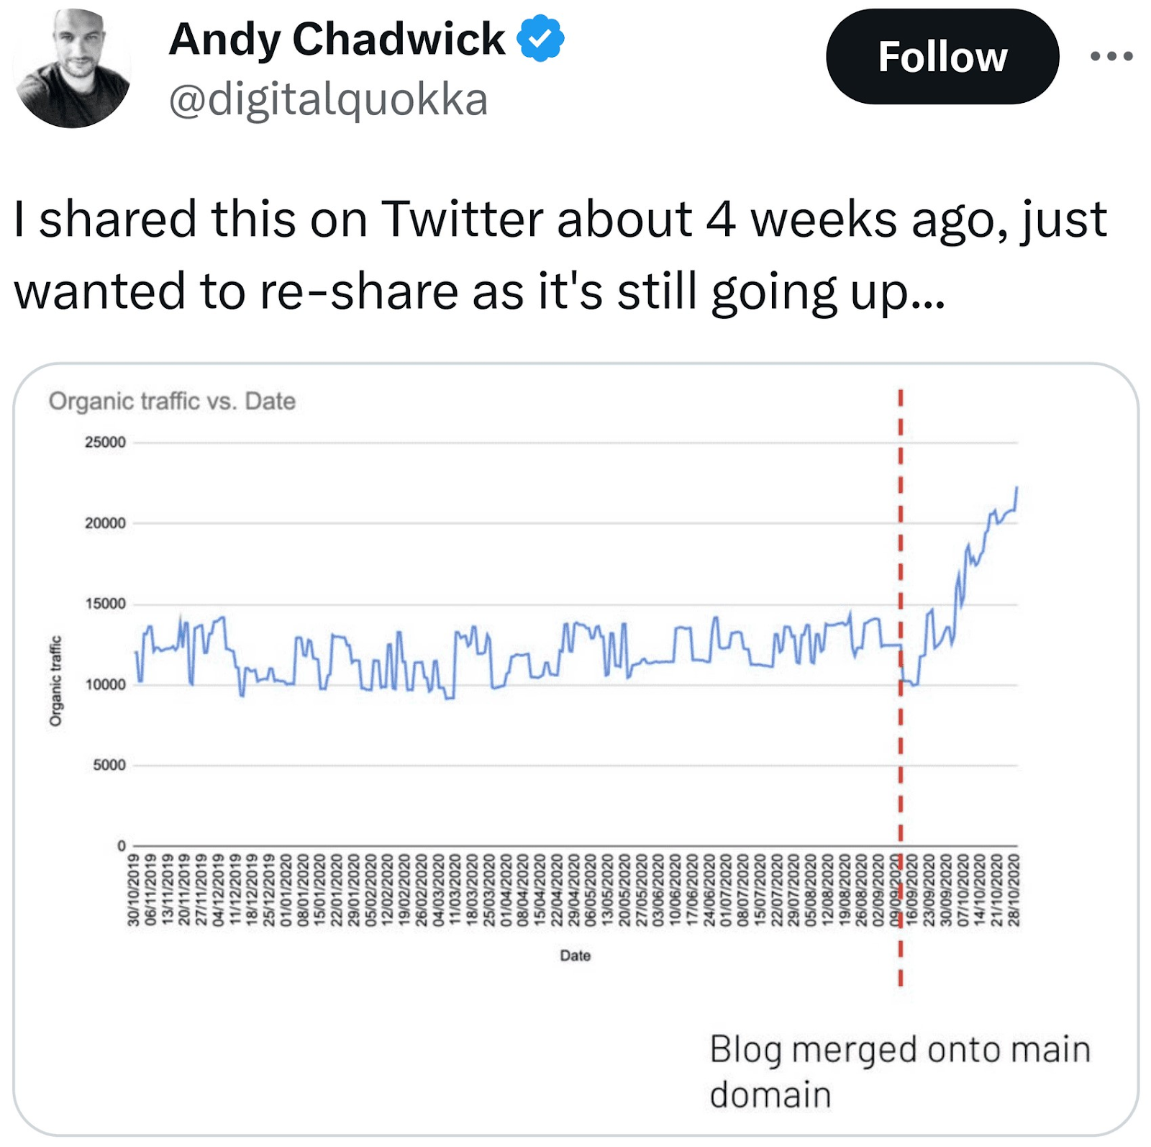Click the name 'Andy Chadwick'

[335, 40]
